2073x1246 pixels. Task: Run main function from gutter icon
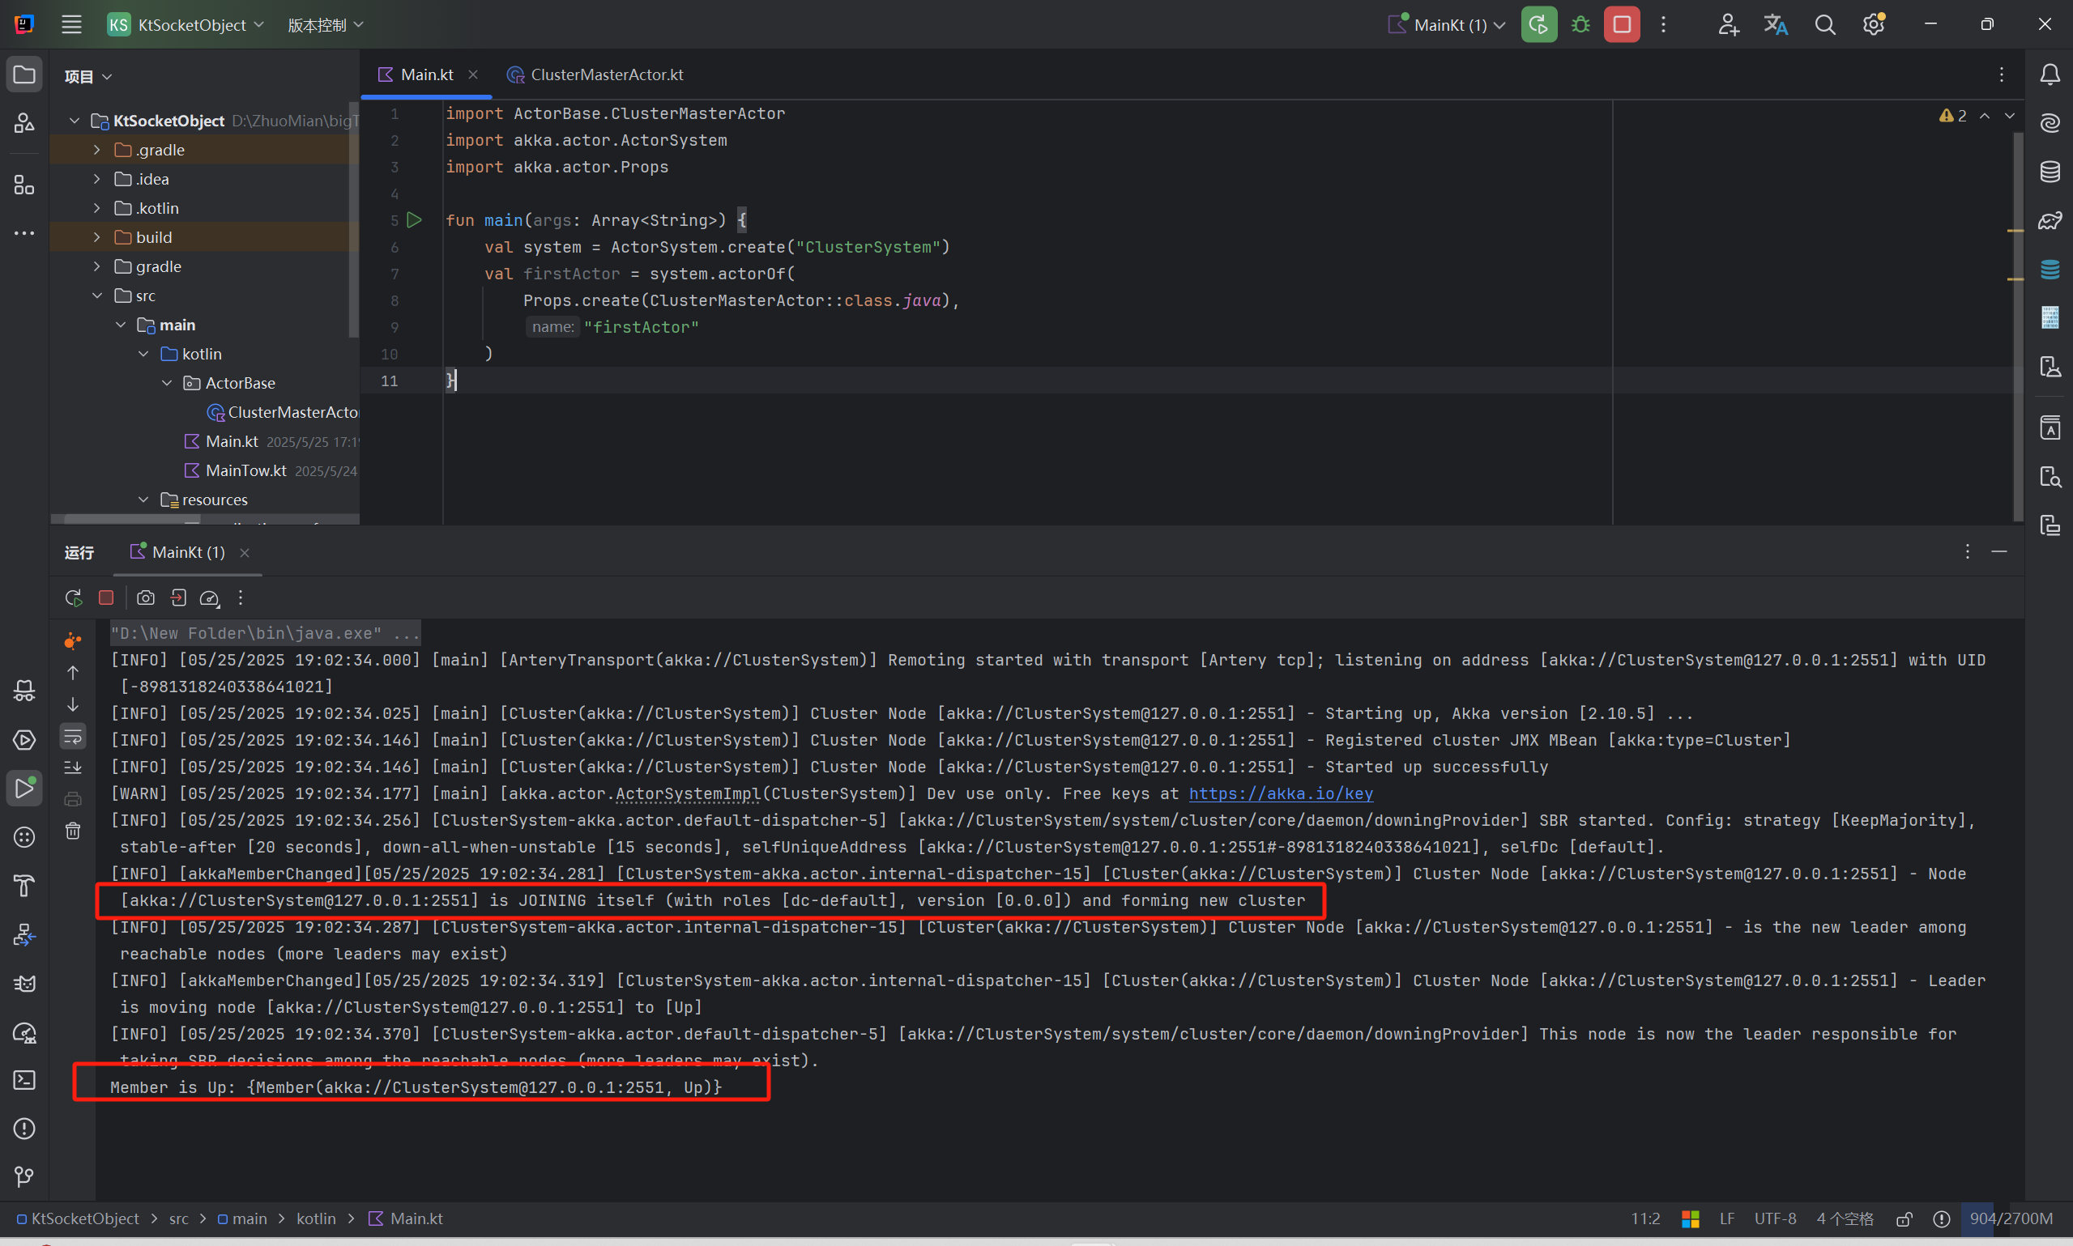point(414,220)
